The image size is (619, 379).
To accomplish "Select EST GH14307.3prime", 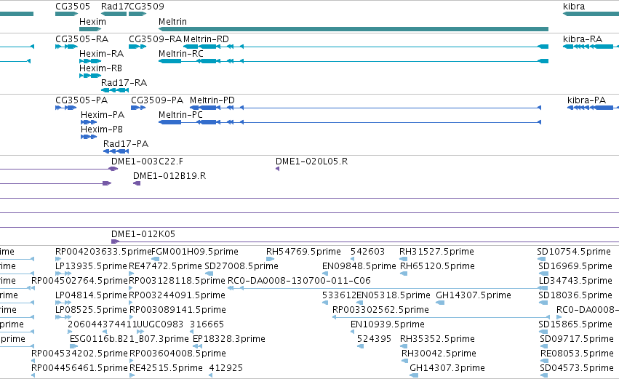I will pos(447,369).
